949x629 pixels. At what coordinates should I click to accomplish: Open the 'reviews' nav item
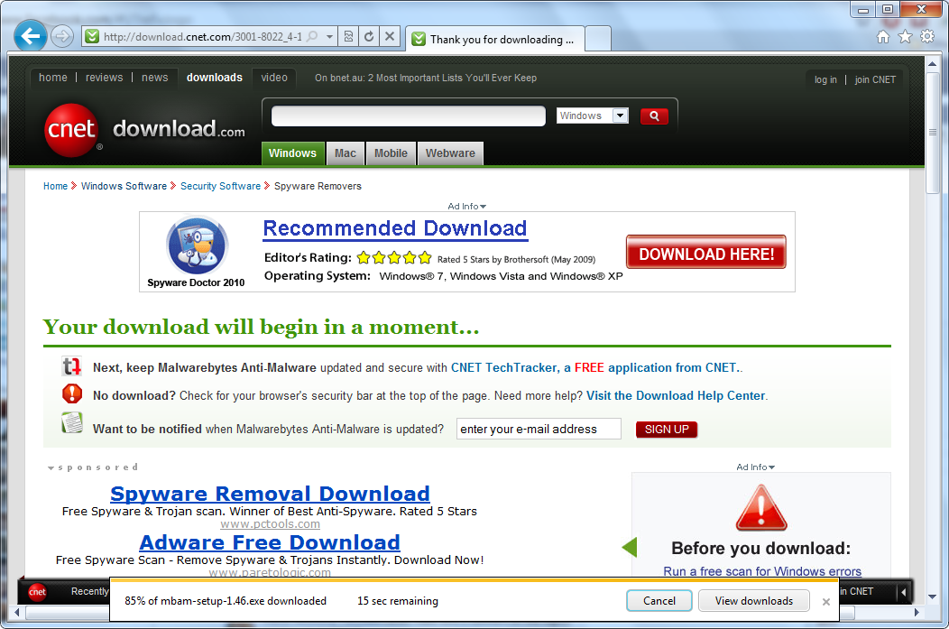104,78
